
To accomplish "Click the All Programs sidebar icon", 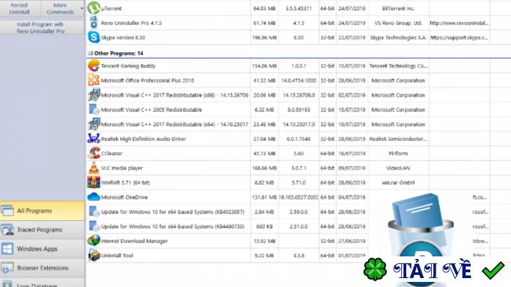I will tap(7, 210).
